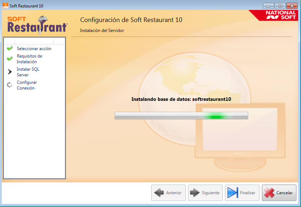This screenshot has height=207, width=301.
Task: Select the 'Configurar Conexión' step
Action: (x=27, y=85)
